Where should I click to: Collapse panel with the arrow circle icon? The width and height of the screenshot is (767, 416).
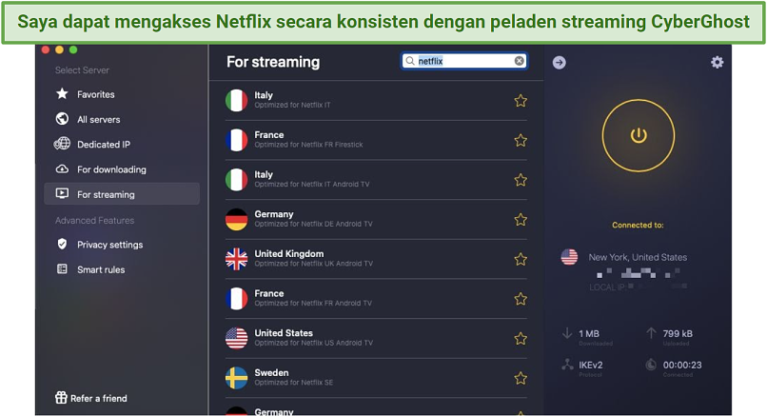560,62
